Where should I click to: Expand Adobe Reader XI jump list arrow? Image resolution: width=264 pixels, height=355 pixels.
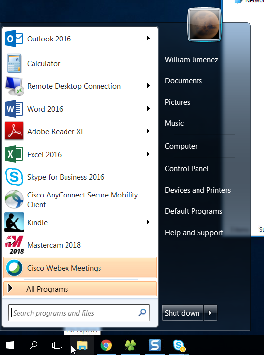click(148, 131)
